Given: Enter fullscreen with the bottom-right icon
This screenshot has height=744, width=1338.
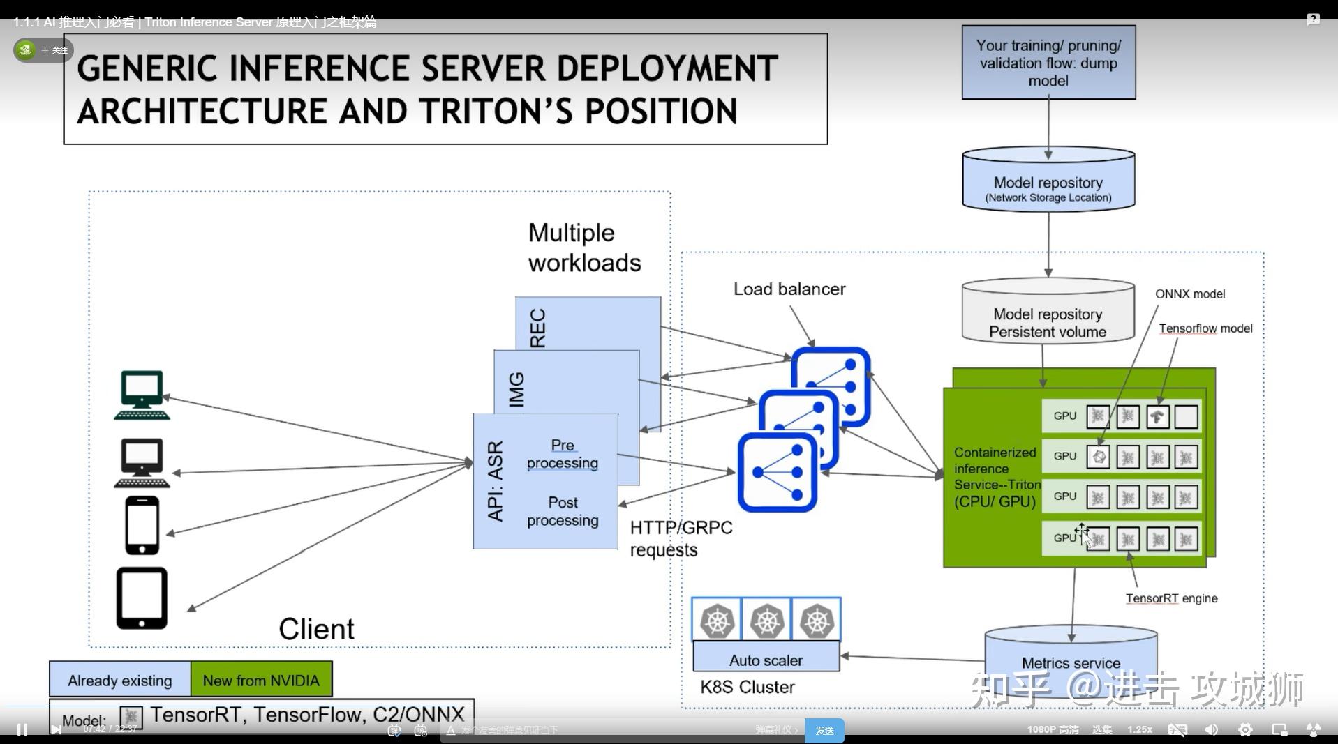Looking at the screenshot, I should click(x=1314, y=729).
